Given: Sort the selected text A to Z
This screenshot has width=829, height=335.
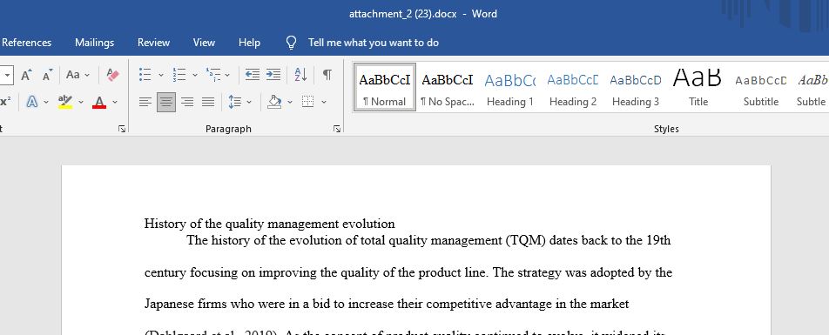Looking at the screenshot, I should tap(300, 75).
